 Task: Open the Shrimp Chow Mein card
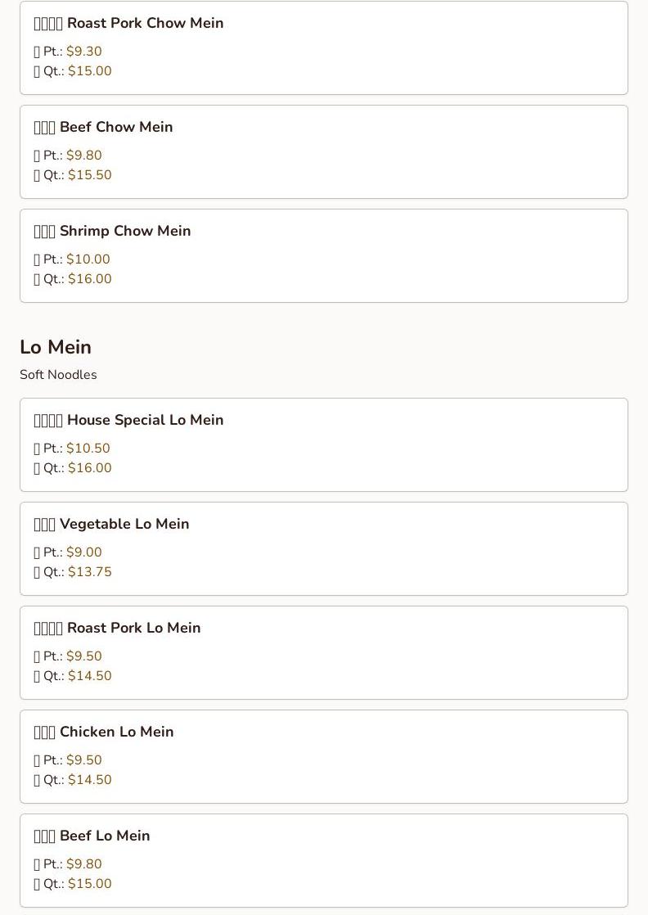pos(324,255)
